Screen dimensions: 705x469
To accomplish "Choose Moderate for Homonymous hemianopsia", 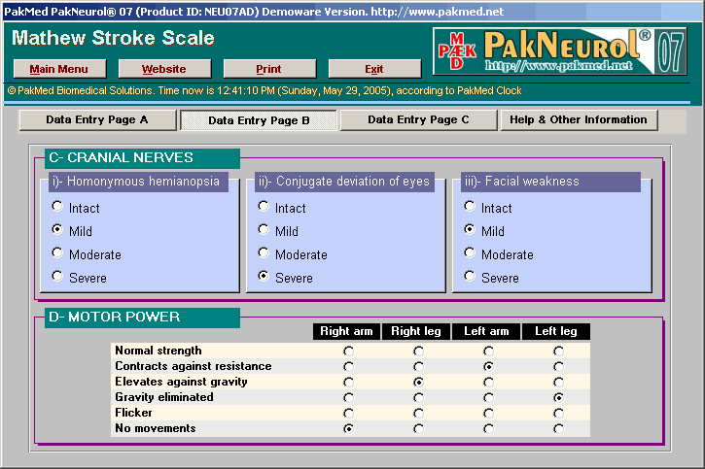I will (57, 252).
